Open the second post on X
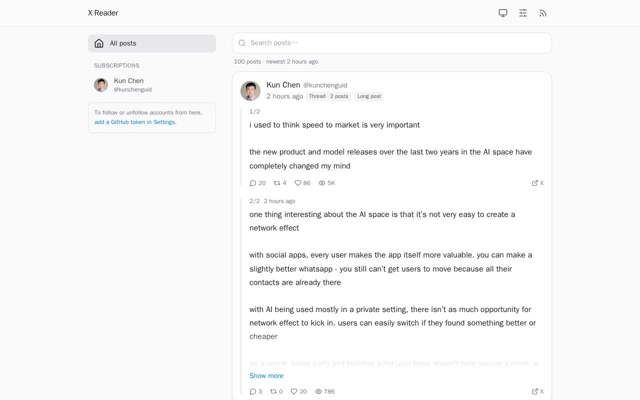Screen dimensions: 640x400 (x=537, y=391)
